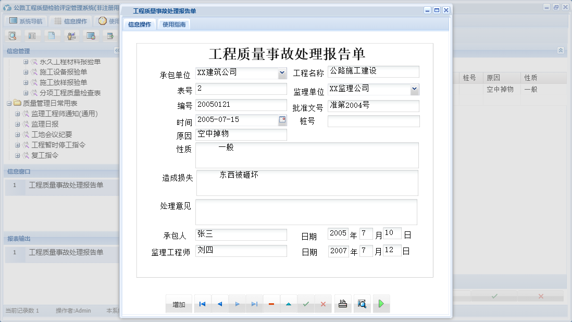
Task: Open the 承包单位 company dropdown
Action: tap(282, 72)
